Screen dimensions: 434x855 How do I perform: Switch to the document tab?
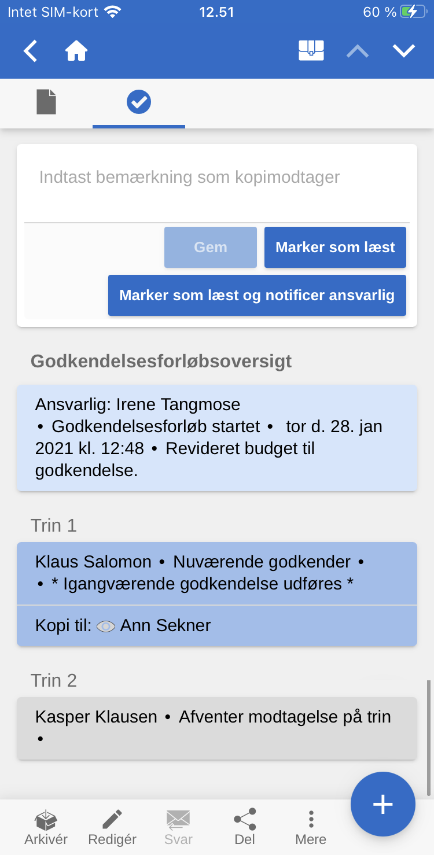(46, 102)
